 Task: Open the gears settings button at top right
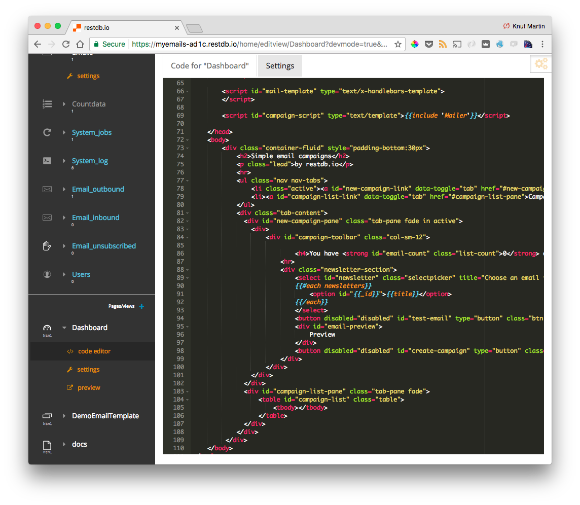[x=541, y=64]
